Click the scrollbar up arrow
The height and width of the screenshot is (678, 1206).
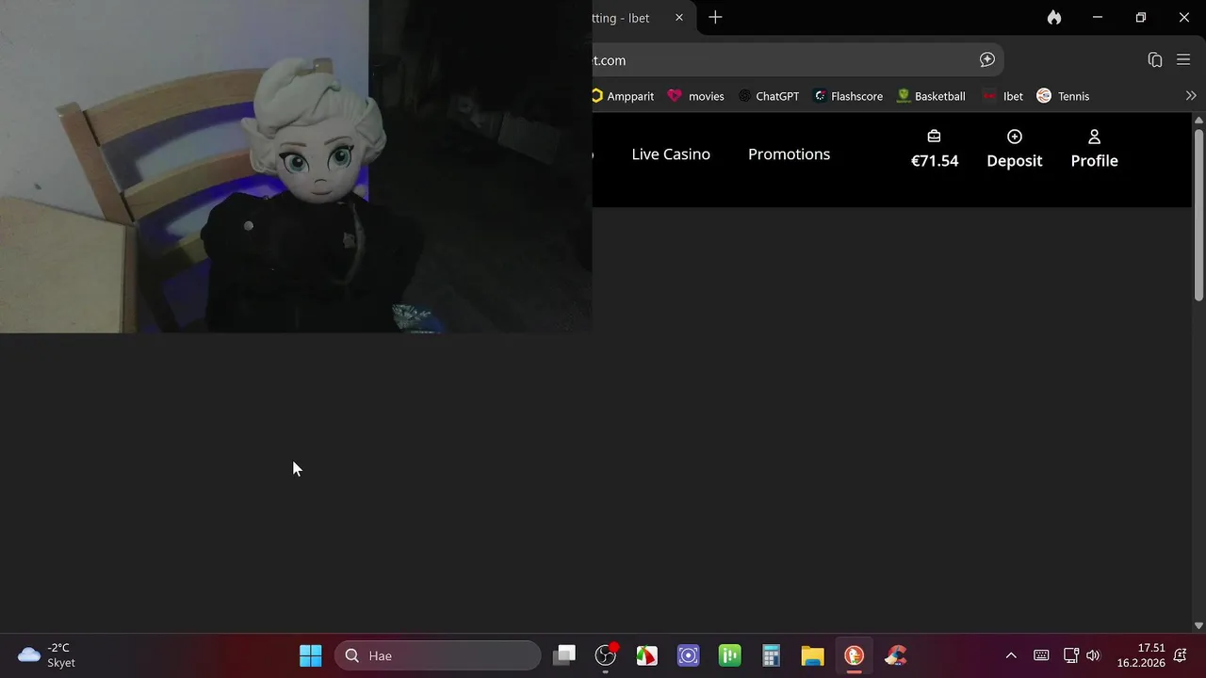(1198, 121)
